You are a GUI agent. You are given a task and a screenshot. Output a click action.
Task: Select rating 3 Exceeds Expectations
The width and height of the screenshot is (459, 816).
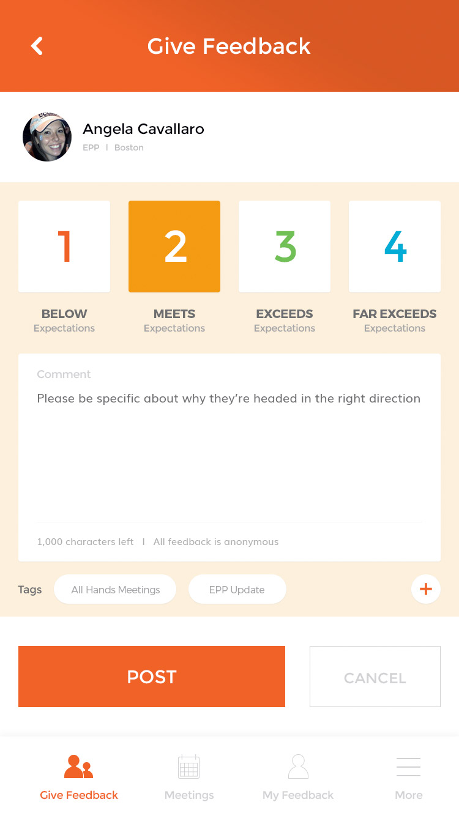tap(285, 247)
